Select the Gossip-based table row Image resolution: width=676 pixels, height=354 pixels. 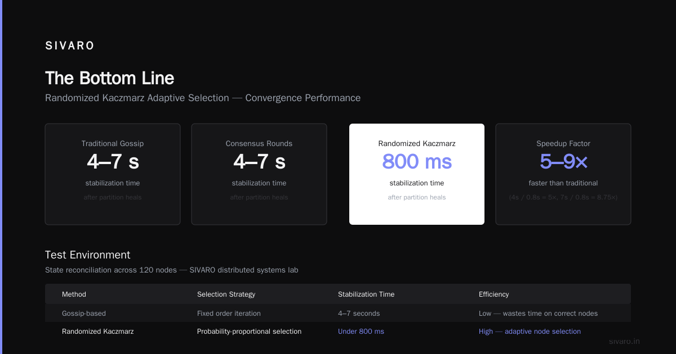tap(338, 314)
